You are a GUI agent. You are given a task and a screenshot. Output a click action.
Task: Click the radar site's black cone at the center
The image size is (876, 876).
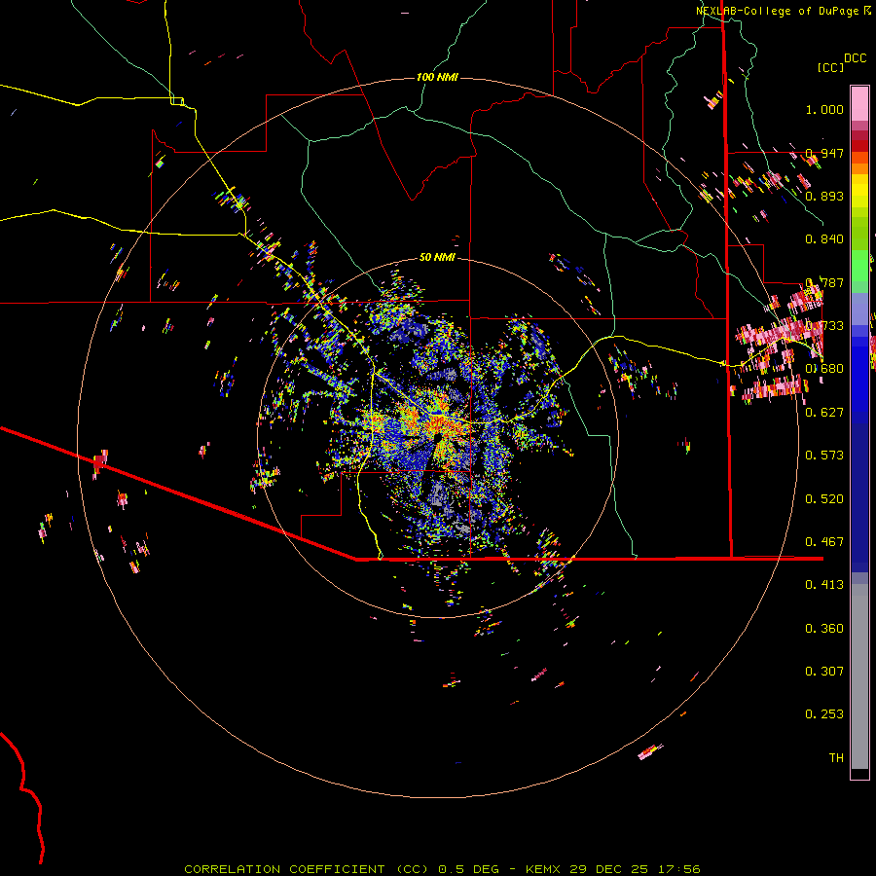tap(439, 440)
